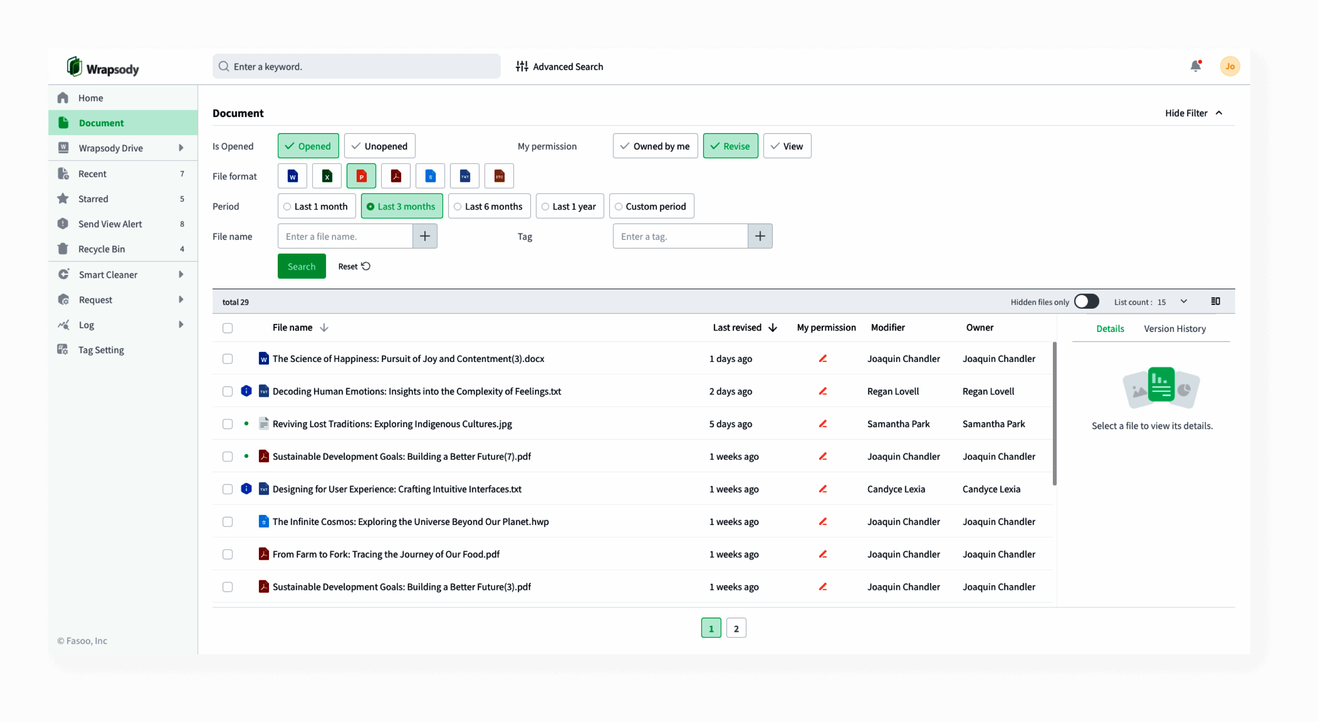The image size is (1318, 722).
Task: Check the row for From Farm to Fork.pdf
Action: [227, 554]
